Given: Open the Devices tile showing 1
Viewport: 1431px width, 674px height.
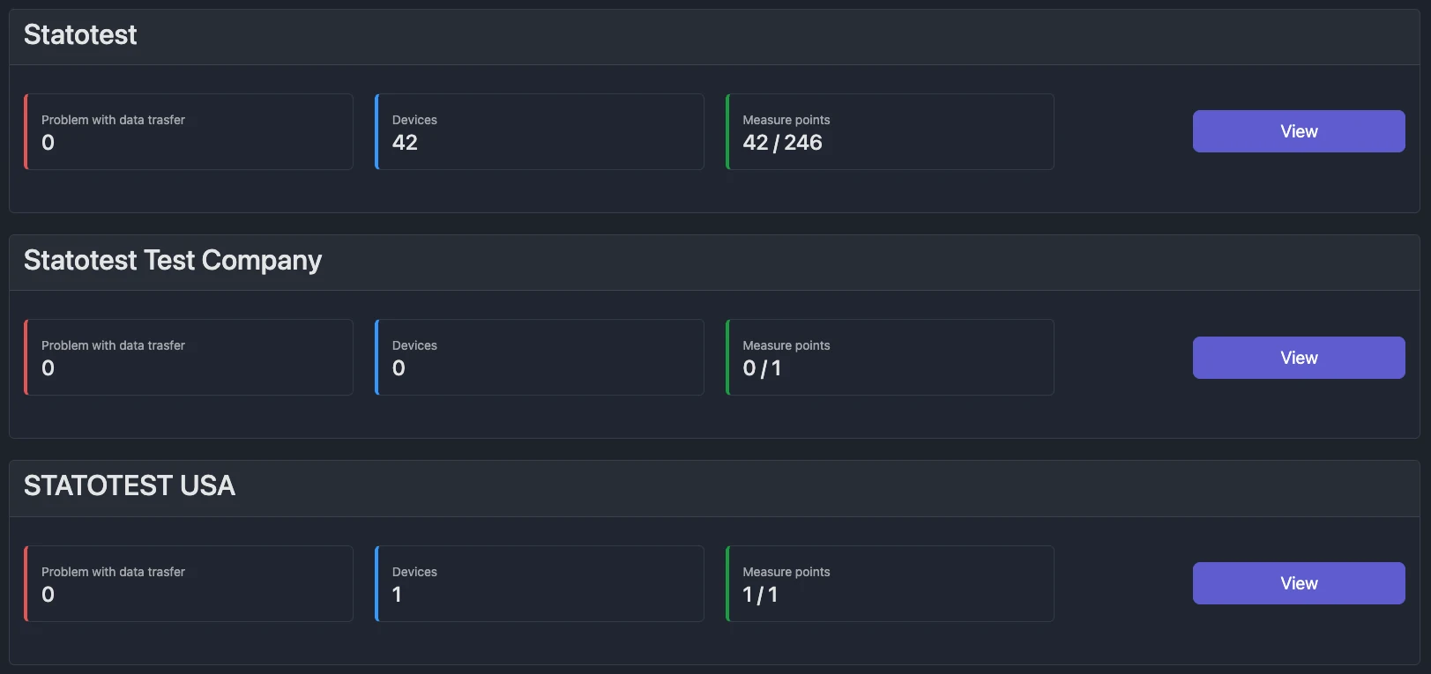Looking at the screenshot, I should point(539,583).
